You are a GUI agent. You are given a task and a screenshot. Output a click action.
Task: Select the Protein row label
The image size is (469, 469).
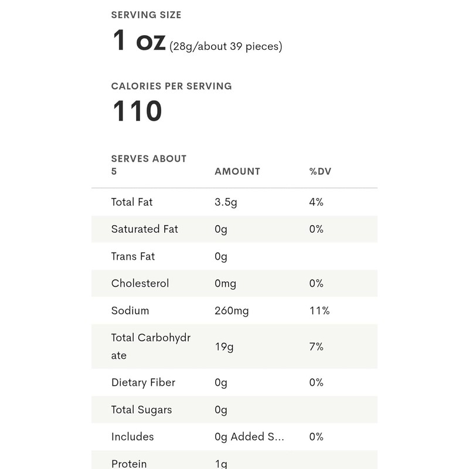pos(128,463)
